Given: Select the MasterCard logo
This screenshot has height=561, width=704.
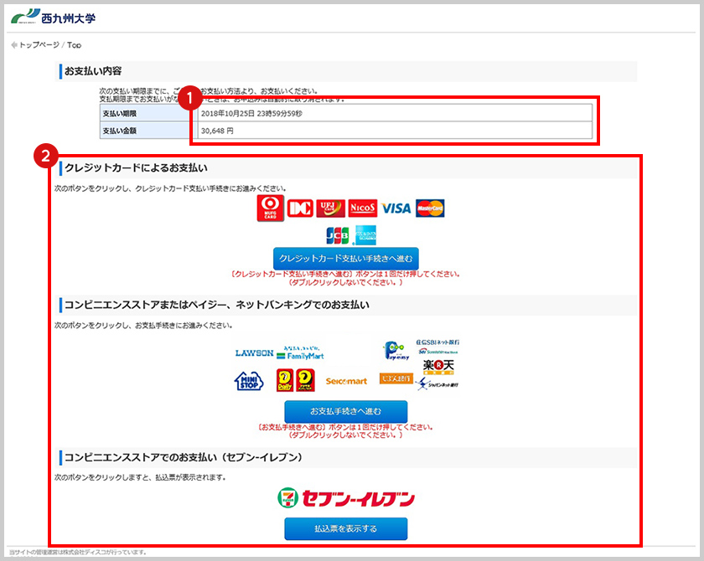Looking at the screenshot, I should 430,208.
